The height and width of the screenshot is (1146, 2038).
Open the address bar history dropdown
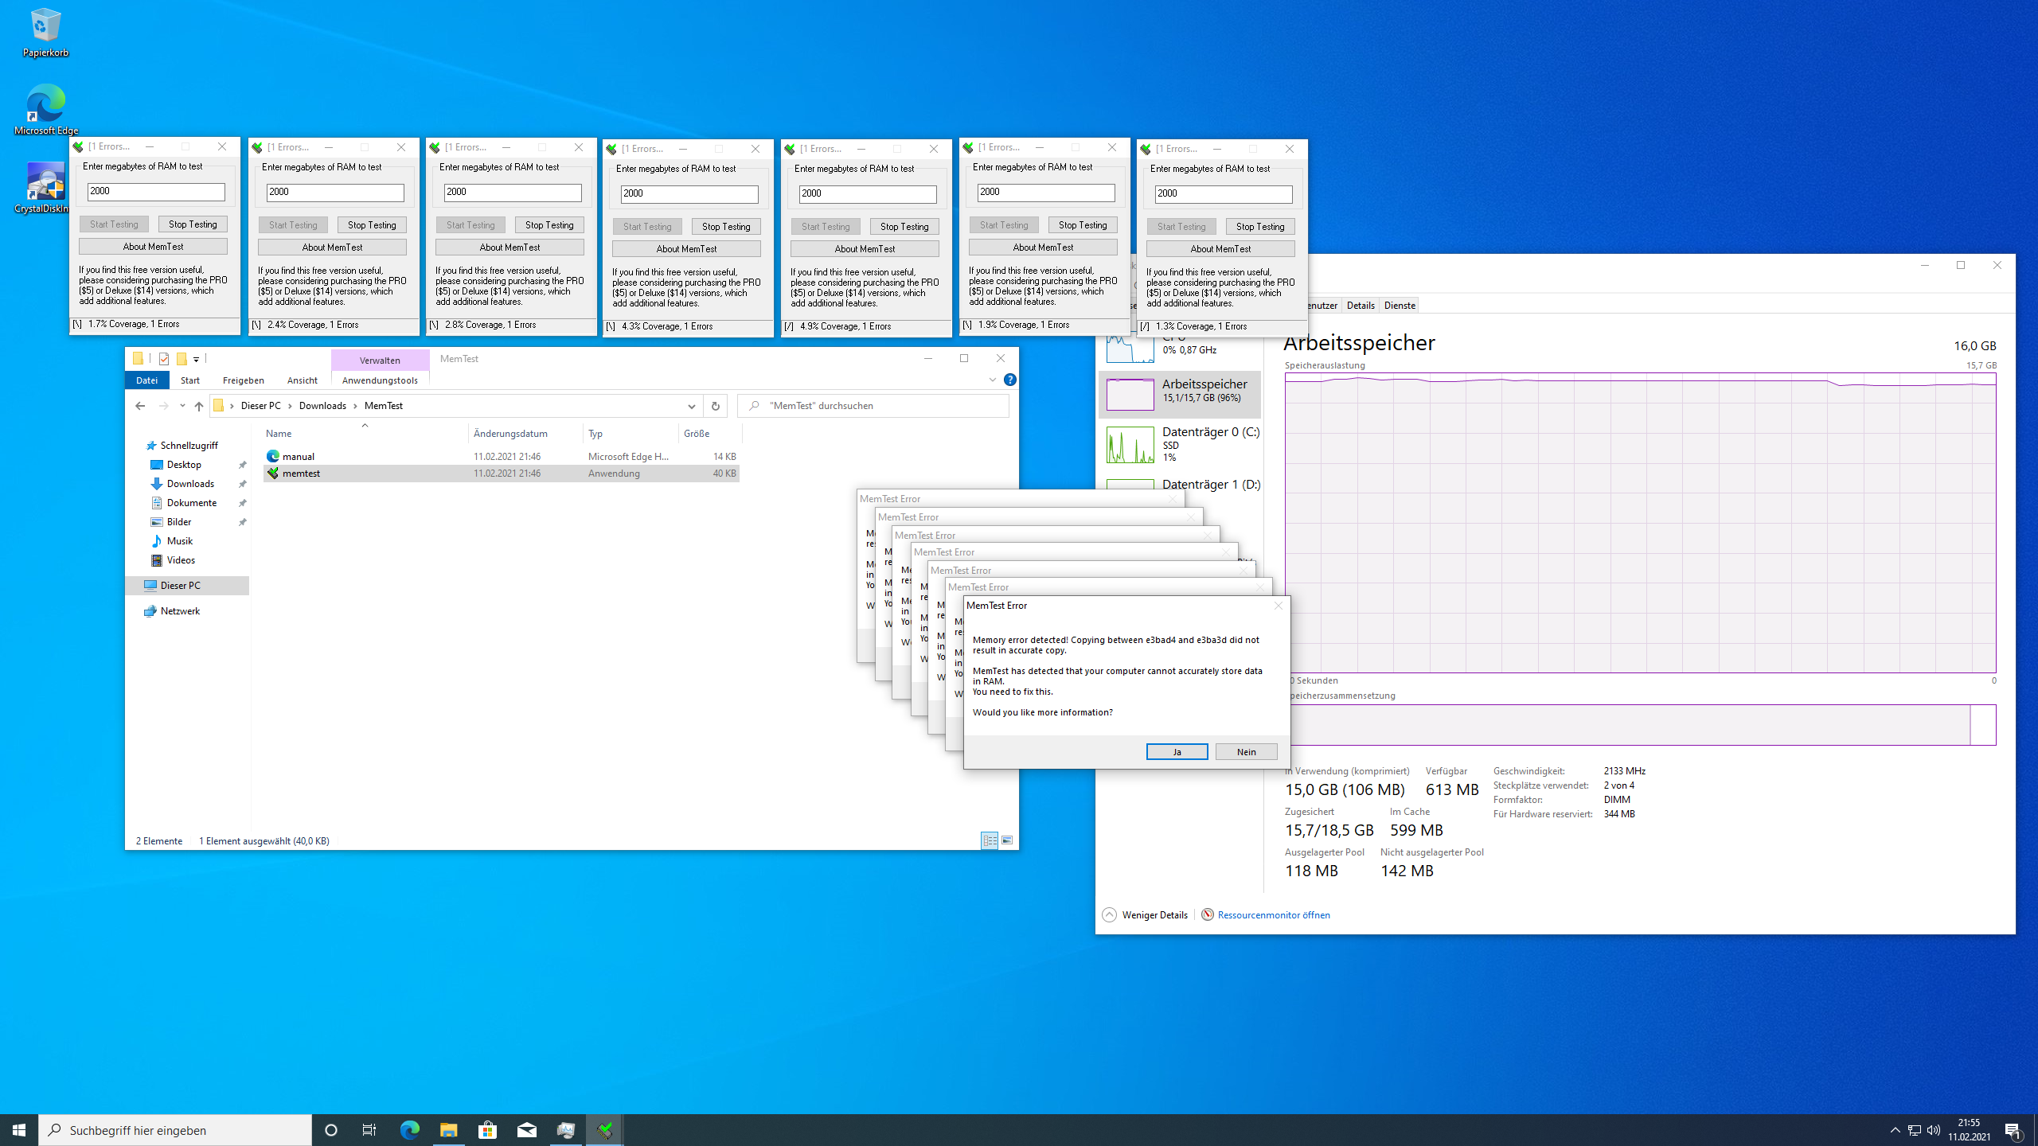[691, 406]
